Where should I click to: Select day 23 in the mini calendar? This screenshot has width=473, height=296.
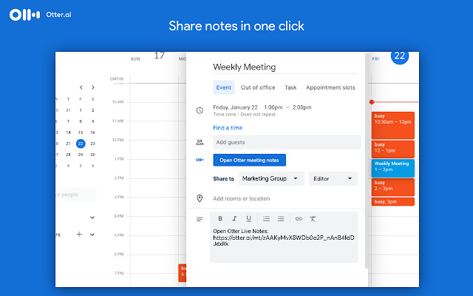tap(92, 144)
